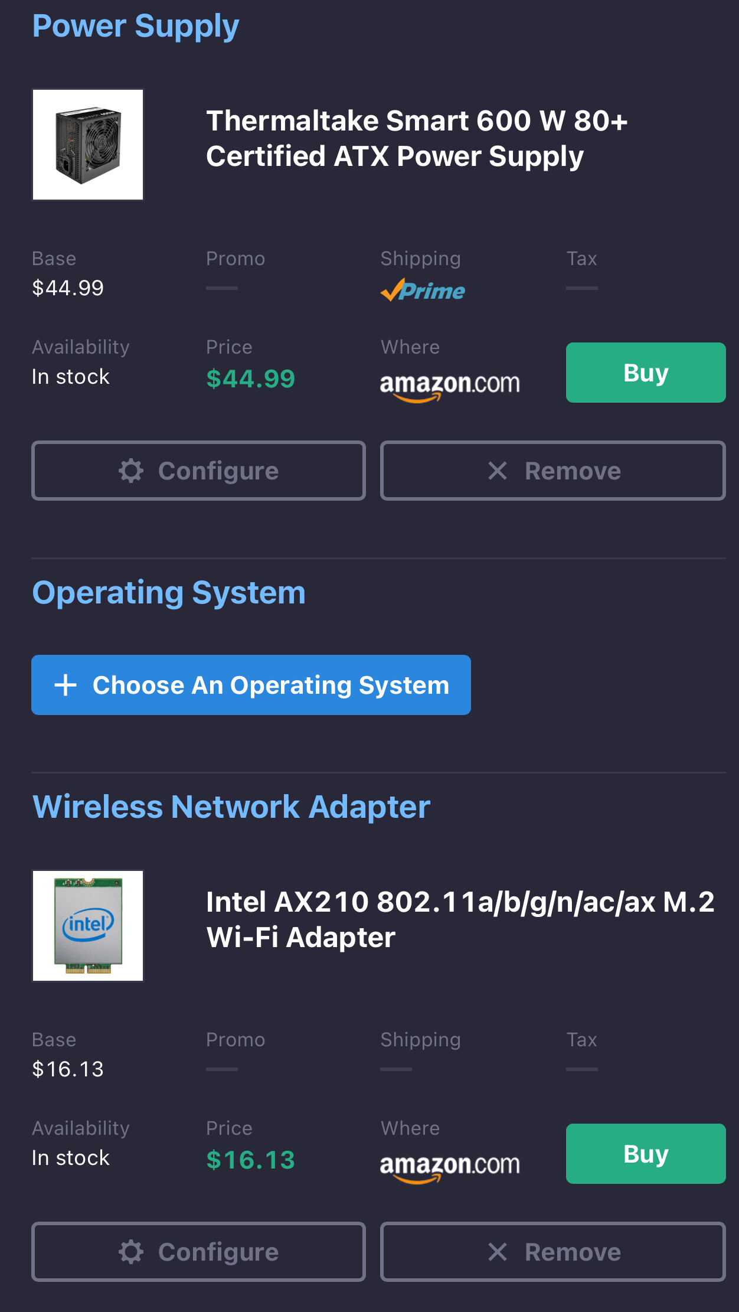Viewport: 739px width, 1312px height.
Task: Open Intel AX210 adapter product thumbnail
Action: [x=88, y=926]
